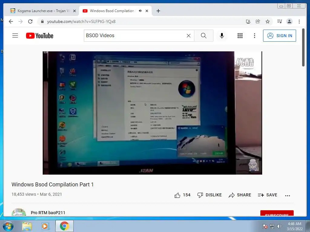Viewport: 310px width, 232px height.
Task: Click the DISLIKE button
Action: pyautogui.click(x=209, y=195)
